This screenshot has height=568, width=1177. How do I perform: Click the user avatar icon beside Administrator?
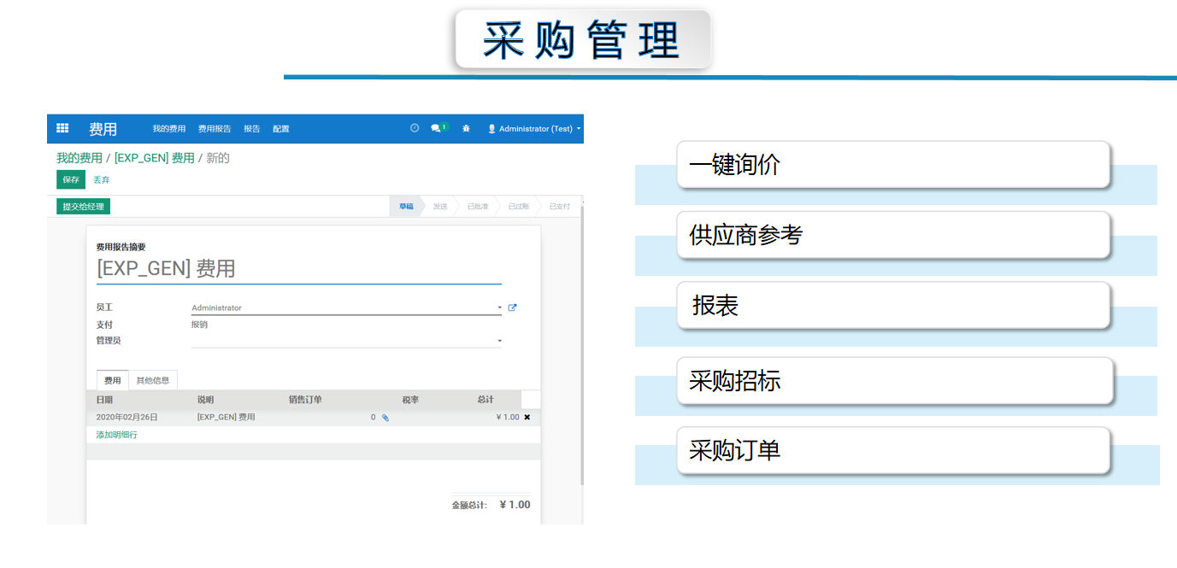click(x=491, y=129)
